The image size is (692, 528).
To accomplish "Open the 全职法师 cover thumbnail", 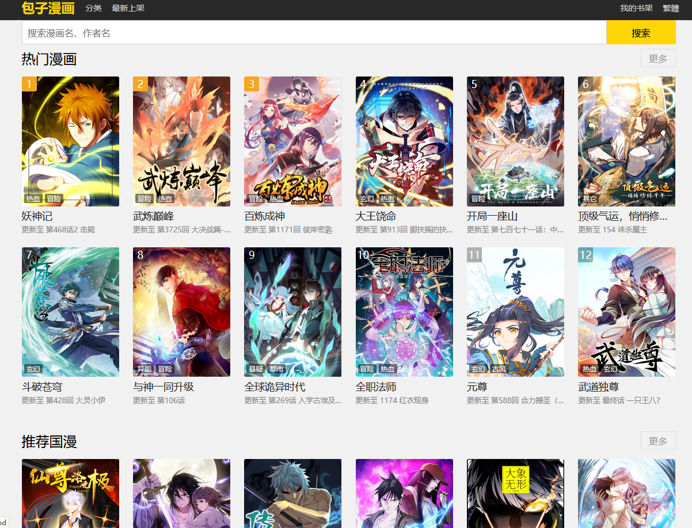I will (x=404, y=312).
